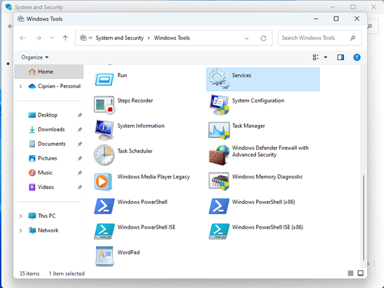Refresh the Windows Tools folder

pos(263,38)
